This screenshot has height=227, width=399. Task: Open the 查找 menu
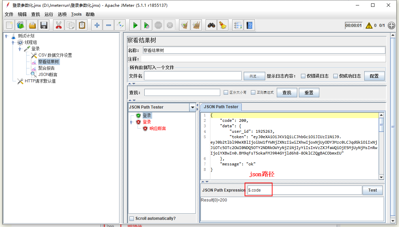pyautogui.click(x=36, y=14)
